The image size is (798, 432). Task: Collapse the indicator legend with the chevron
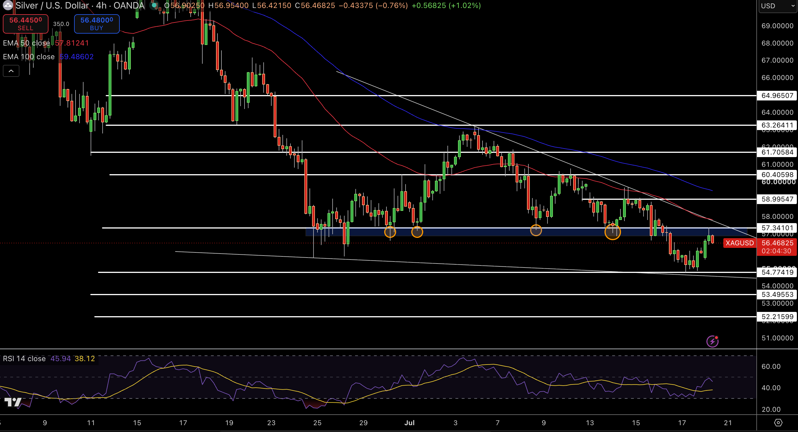[x=11, y=71]
